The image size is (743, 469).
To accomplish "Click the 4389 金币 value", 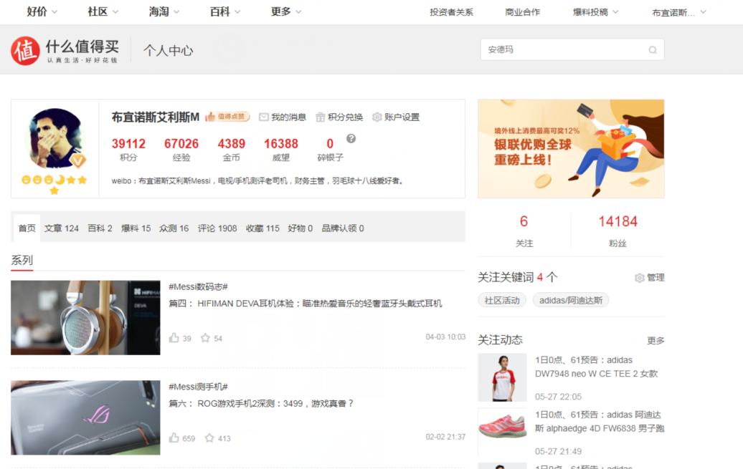I will [231, 143].
